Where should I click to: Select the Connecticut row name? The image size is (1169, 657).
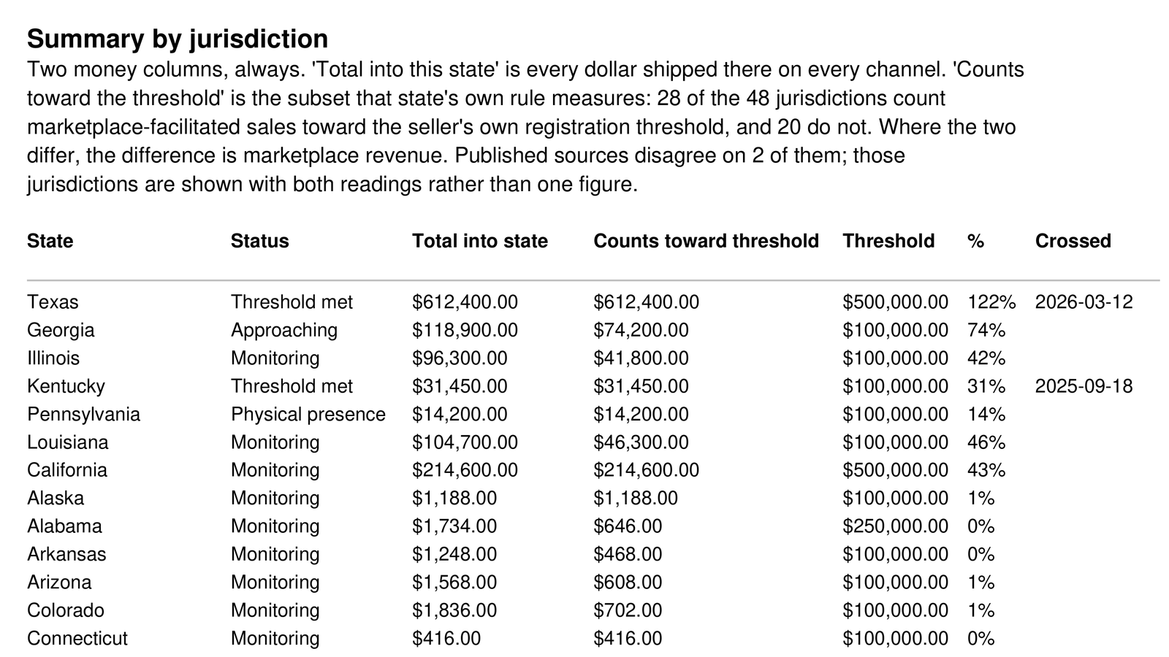[77, 639]
